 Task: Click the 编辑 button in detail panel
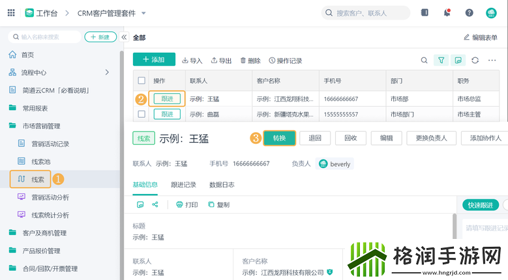click(x=386, y=138)
